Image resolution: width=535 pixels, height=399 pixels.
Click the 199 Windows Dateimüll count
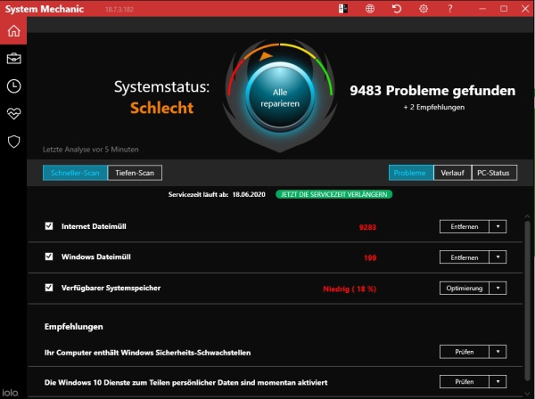coord(370,258)
